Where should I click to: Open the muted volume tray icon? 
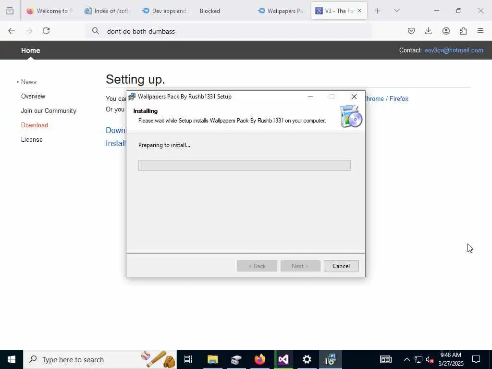coord(430,359)
